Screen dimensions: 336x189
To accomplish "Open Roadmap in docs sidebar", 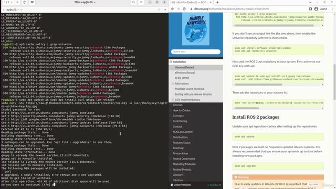I will (x=178, y=148).
